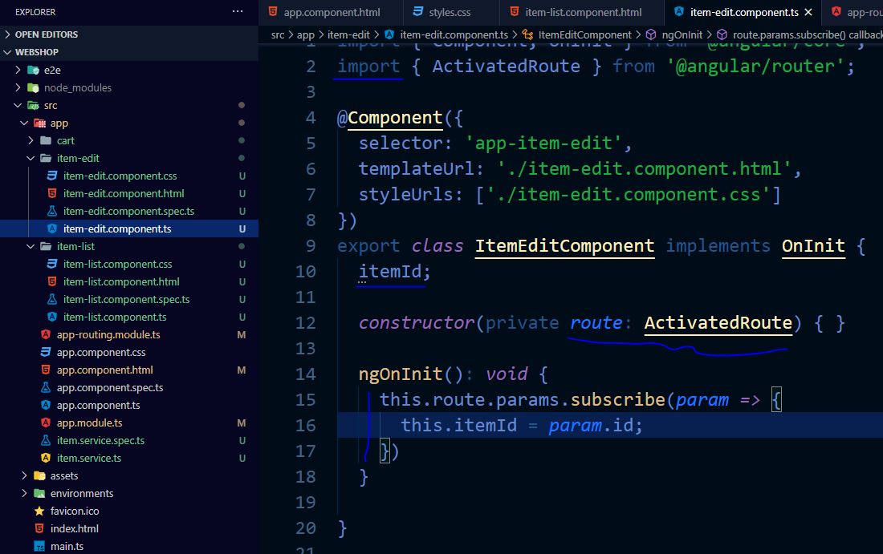This screenshot has width=883, height=554.
Task: Click the routing icon of app-routing.module.ts
Action: [x=46, y=334]
